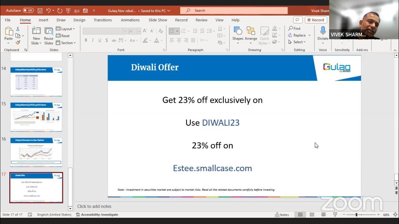Center align text

point(179,40)
